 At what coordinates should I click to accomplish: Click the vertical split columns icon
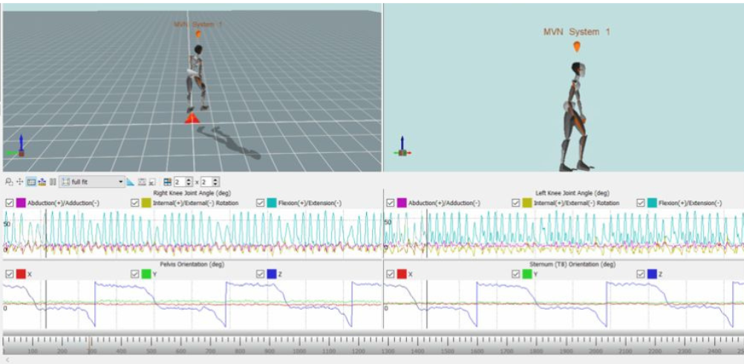53,181
